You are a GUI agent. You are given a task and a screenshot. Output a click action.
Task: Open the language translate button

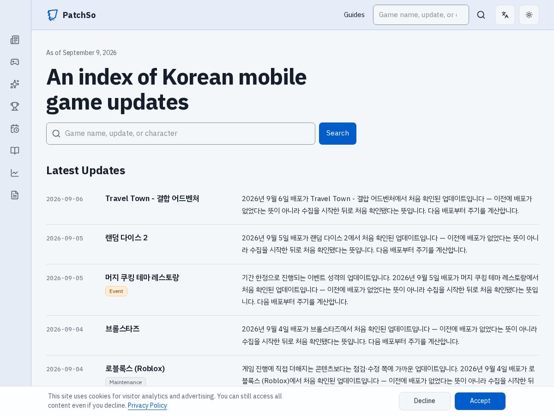click(505, 15)
